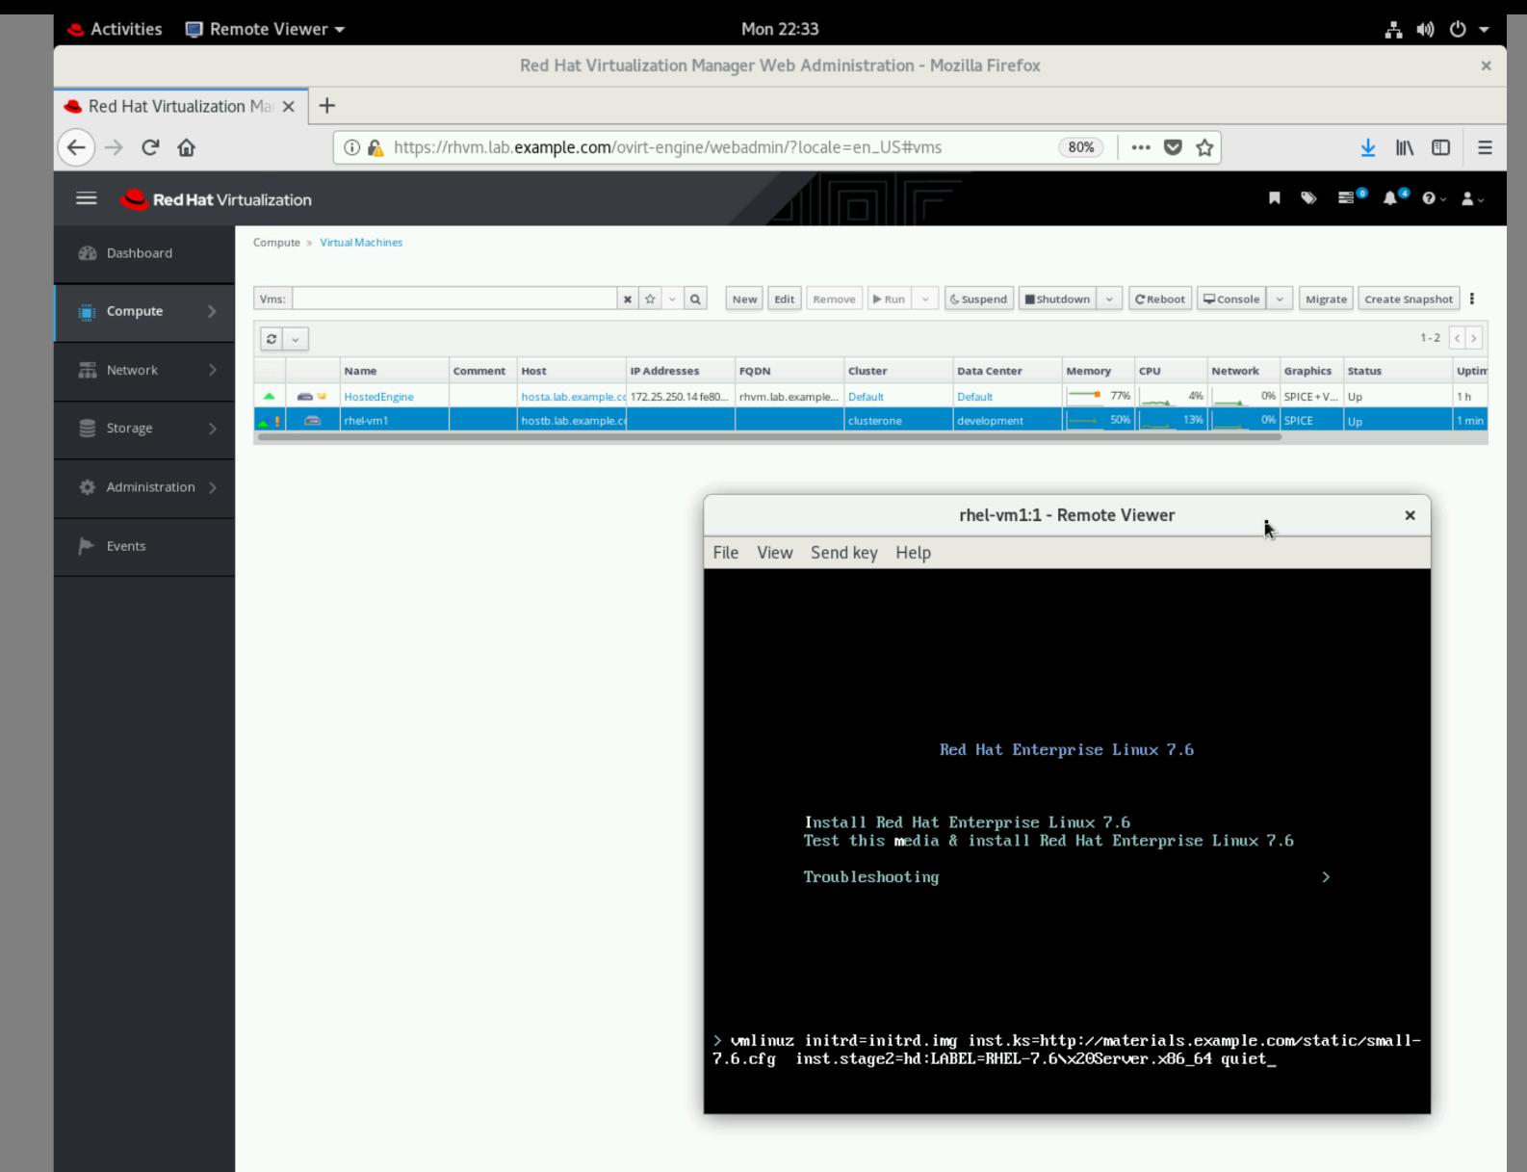Open Firefox page actions (three dots)
Image resolution: width=1527 pixels, height=1172 pixels.
pyautogui.click(x=1141, y=147)
